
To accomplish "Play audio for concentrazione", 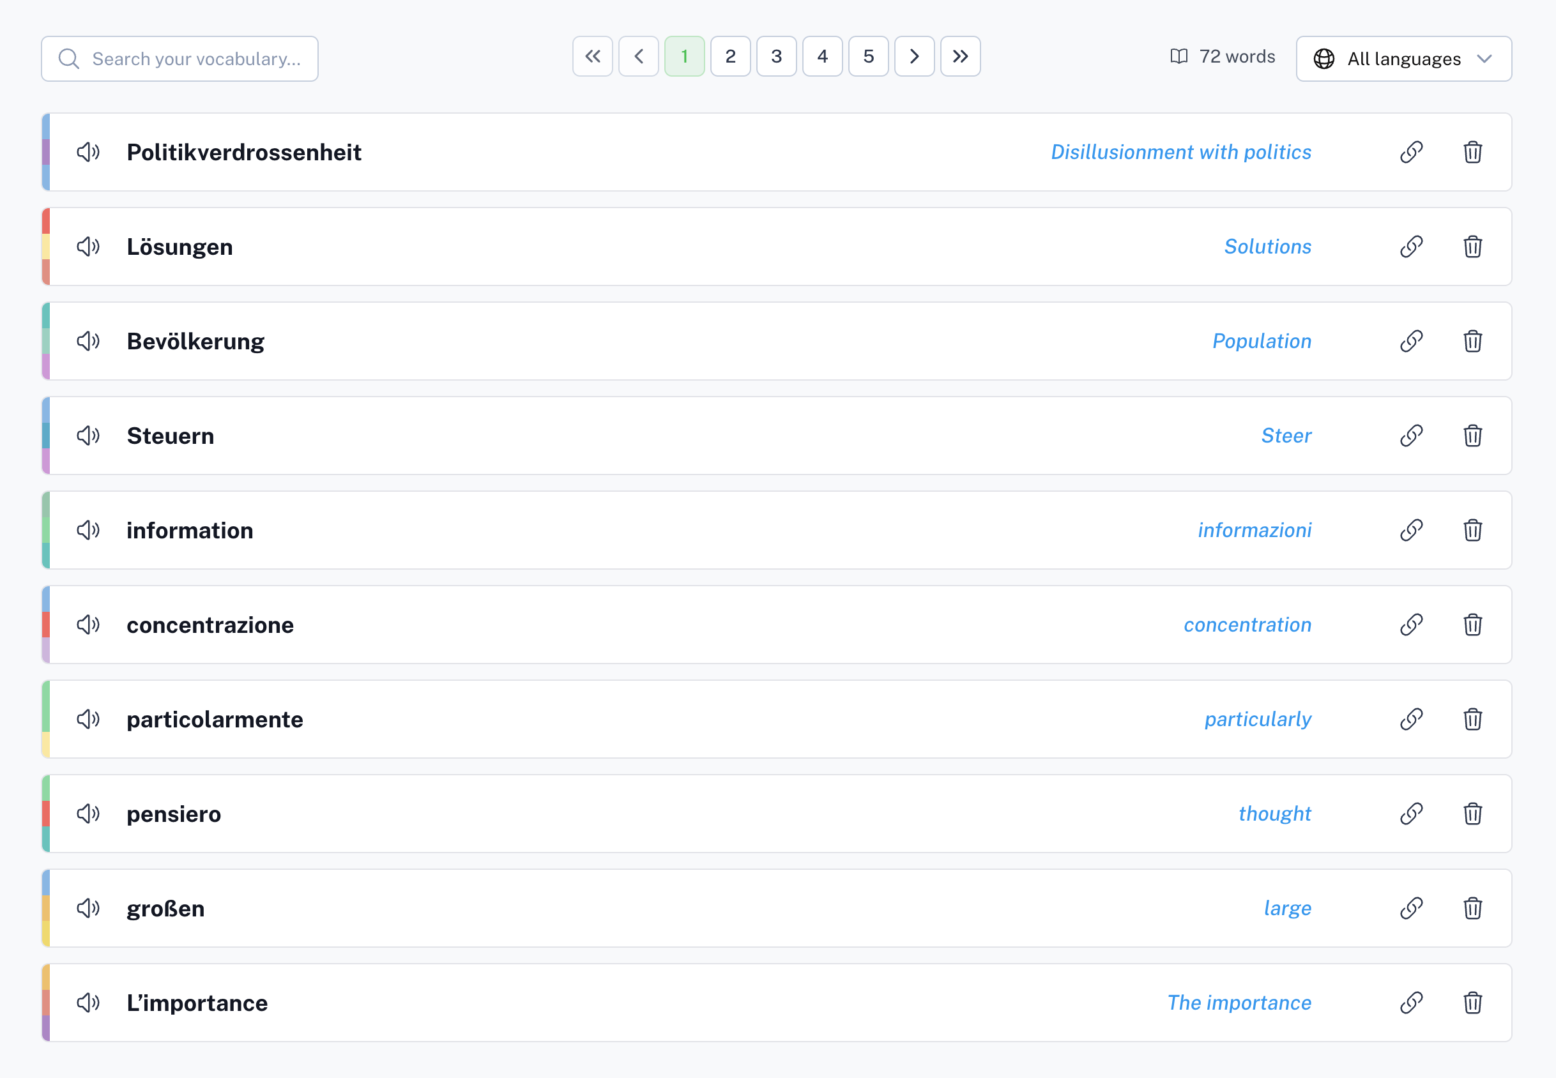I will point(88,625).
